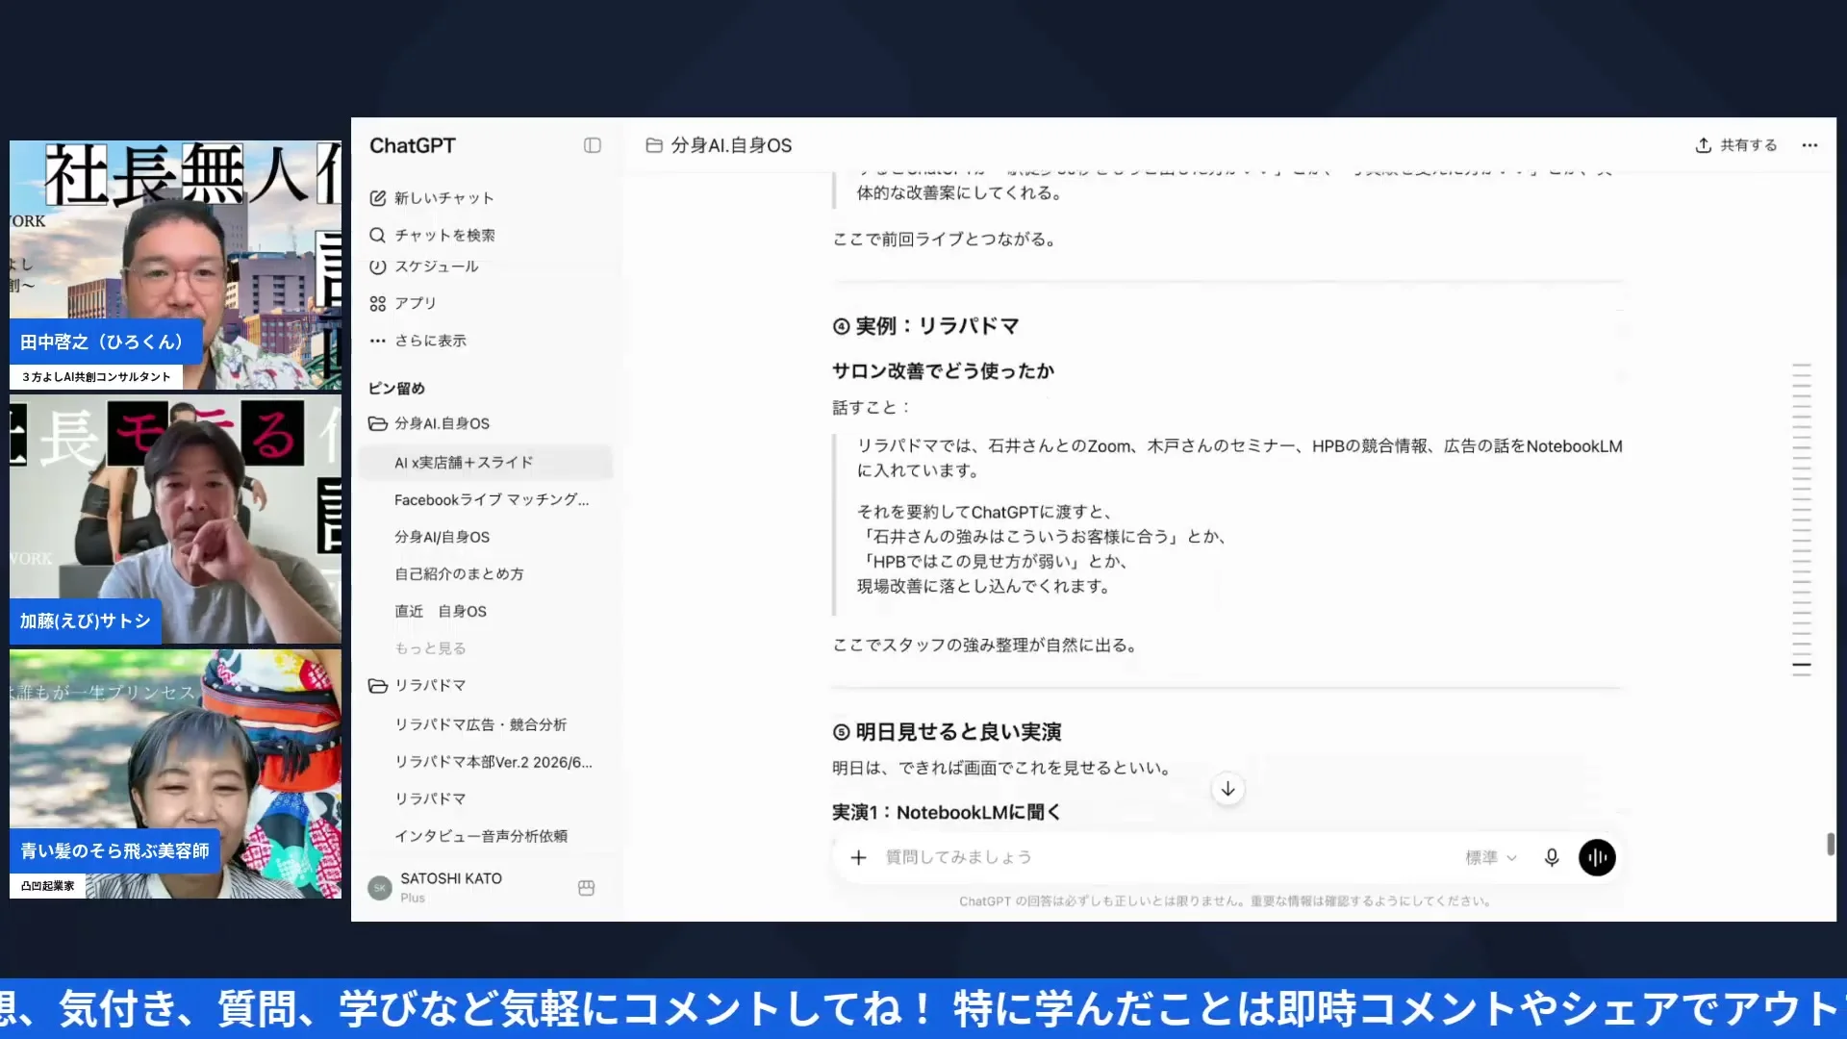The image size is (1847, 1039).
Task: Click the SK profile avatar
Action: tap(380, 887)
